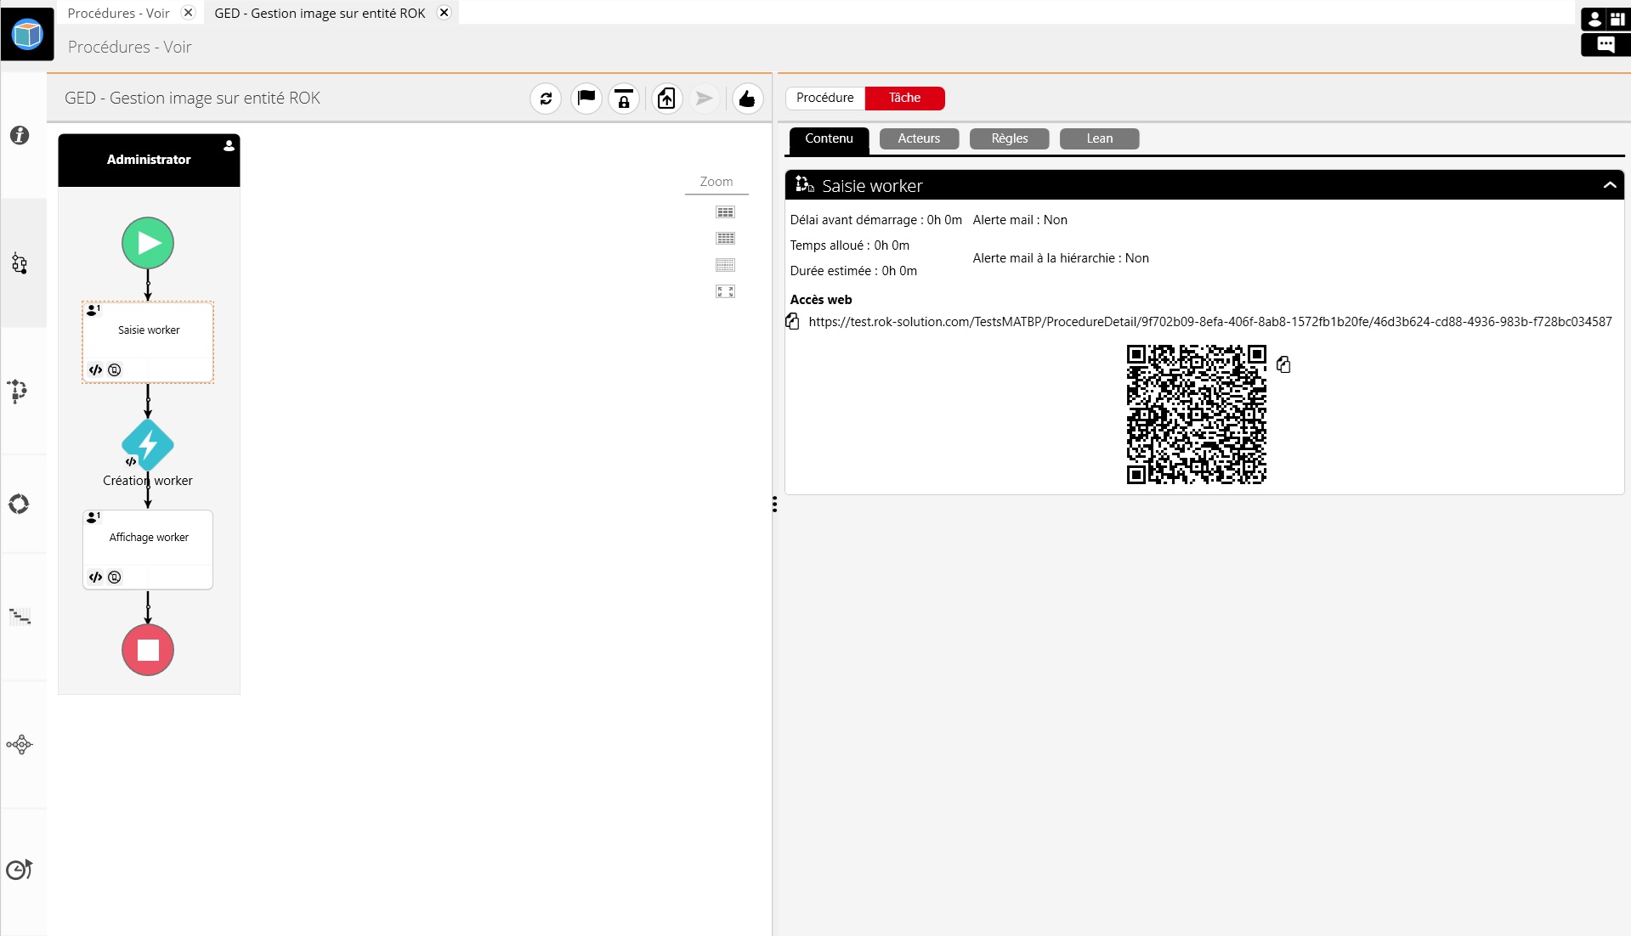Copy the QR code icon
Image resolution: width=1631 pixels, height=936 pixels.
[1283, 364]
